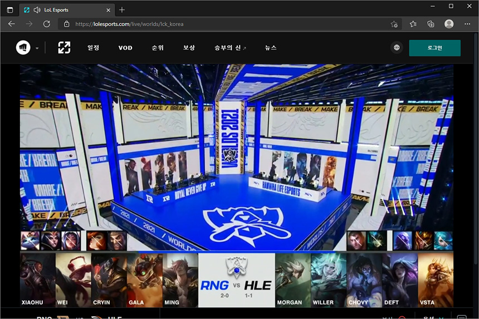Open the Favorites list icon
Viewport: 479px width, 319px height.
click(413, 24)
